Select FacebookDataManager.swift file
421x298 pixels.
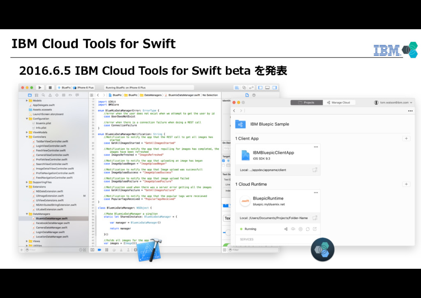[x=53, y=223]
